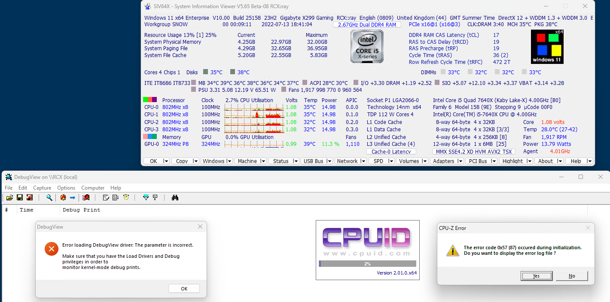Click the CPU-0 label in the processor list
610x302 pixels.
tap(151, 107)
